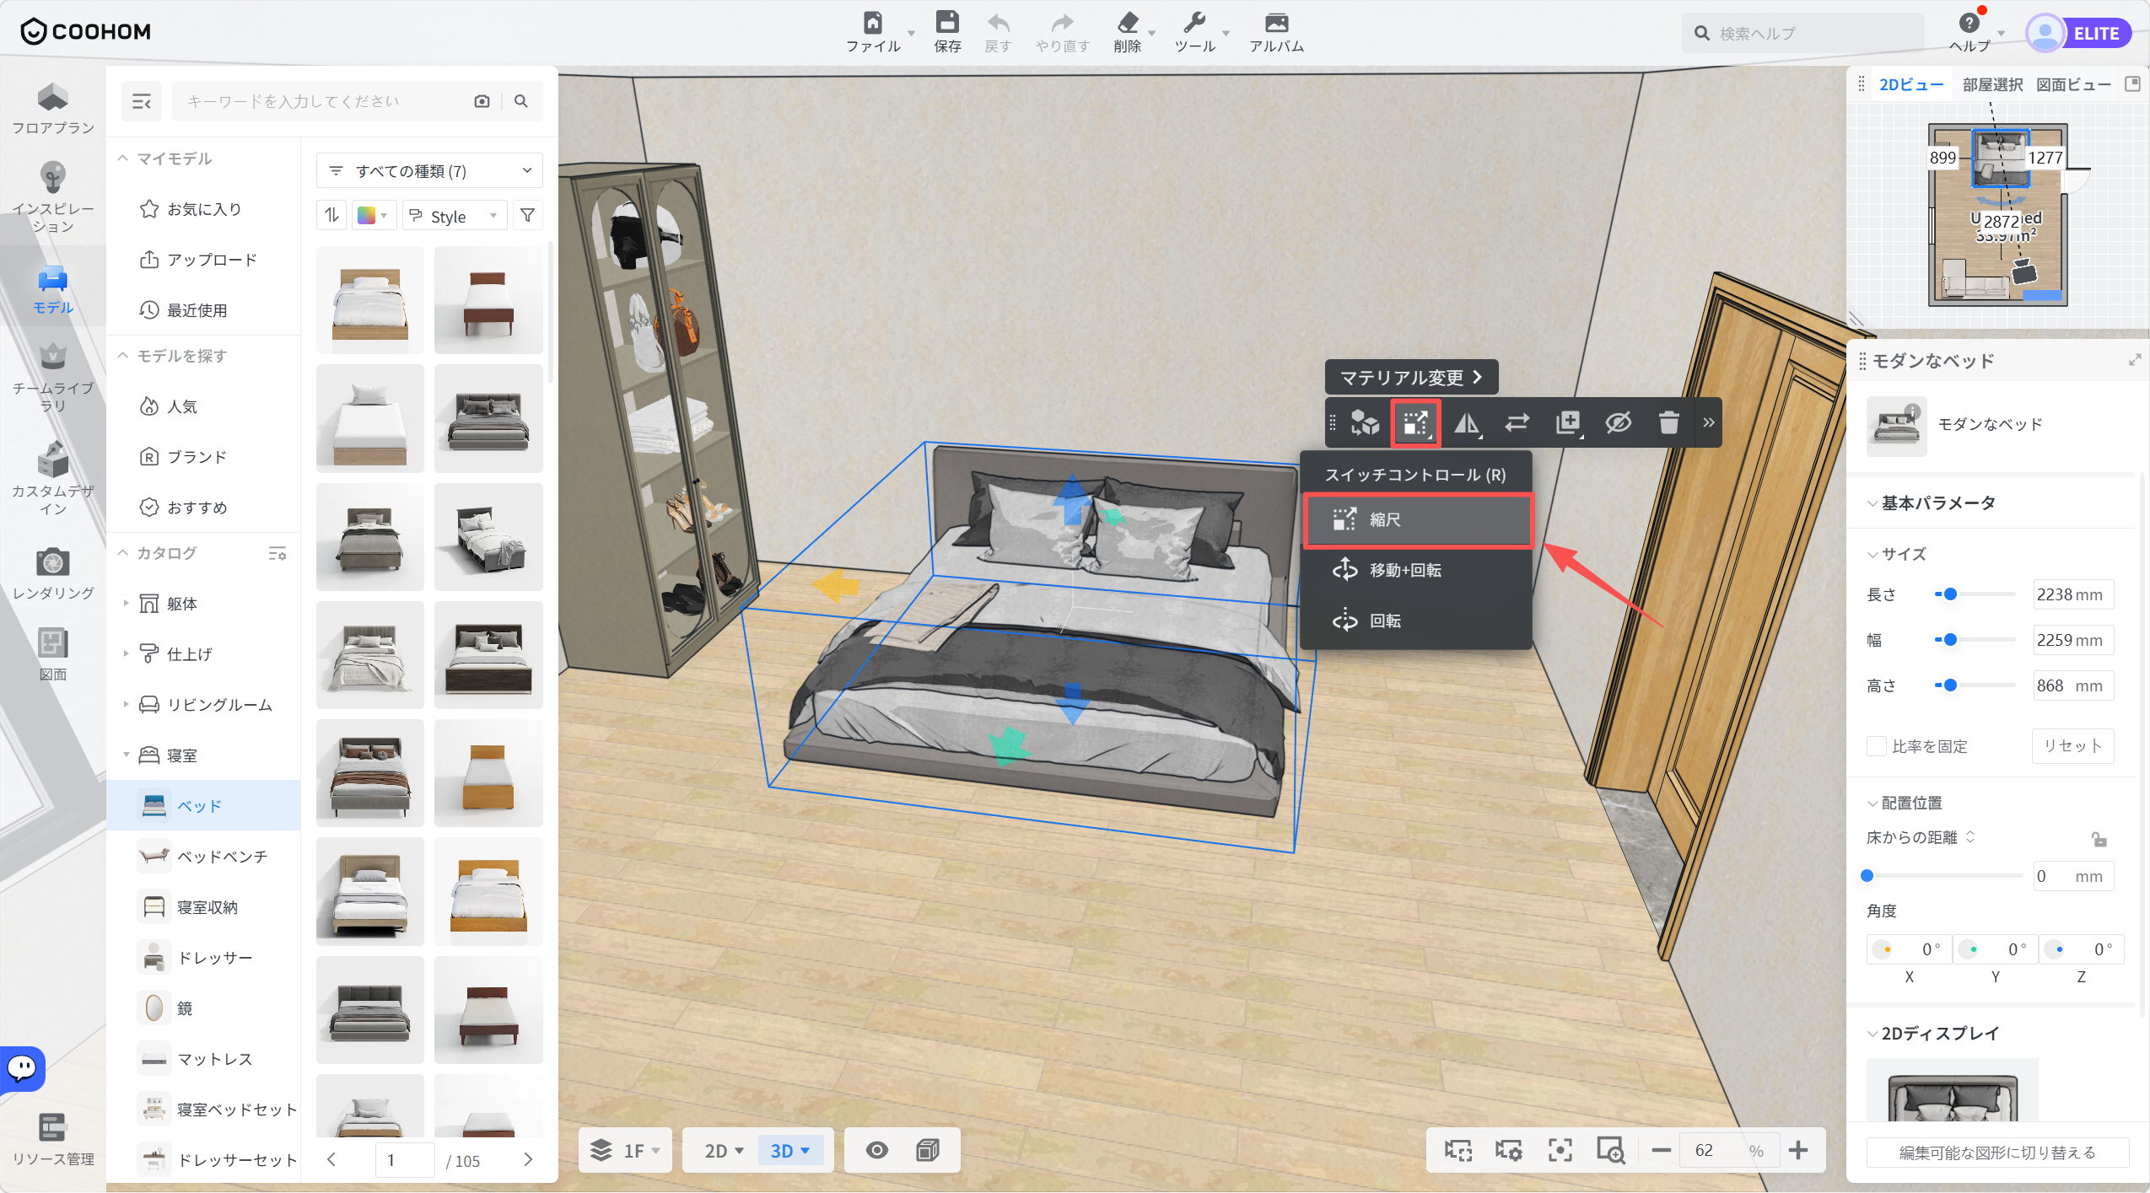Click 編集可能な図形に切り替える button

pyautogui.click(x=1996, y=1153)
